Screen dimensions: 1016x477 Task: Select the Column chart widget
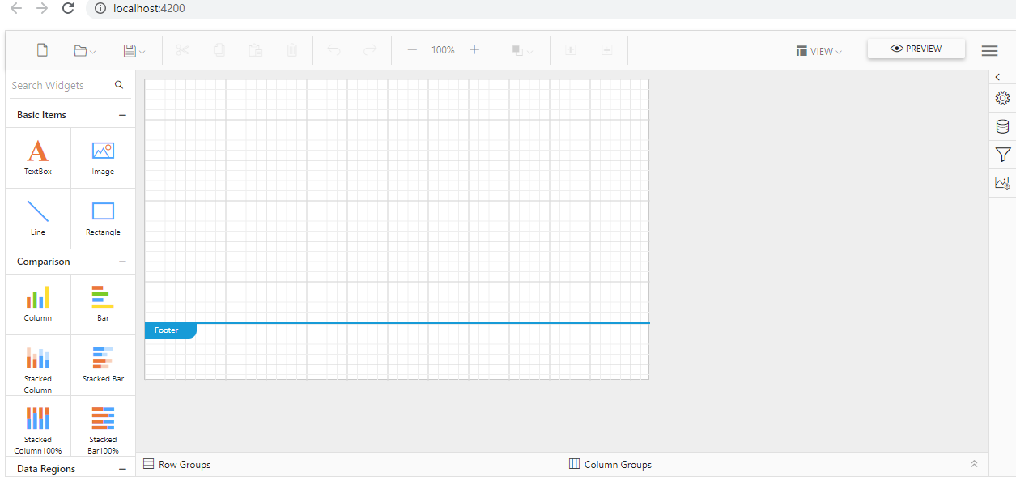tap(38, 305)
